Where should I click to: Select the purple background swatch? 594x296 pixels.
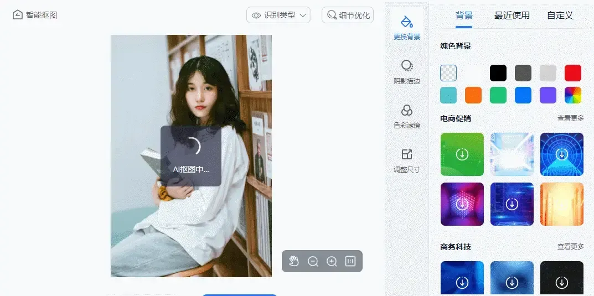tap(548, 95)
